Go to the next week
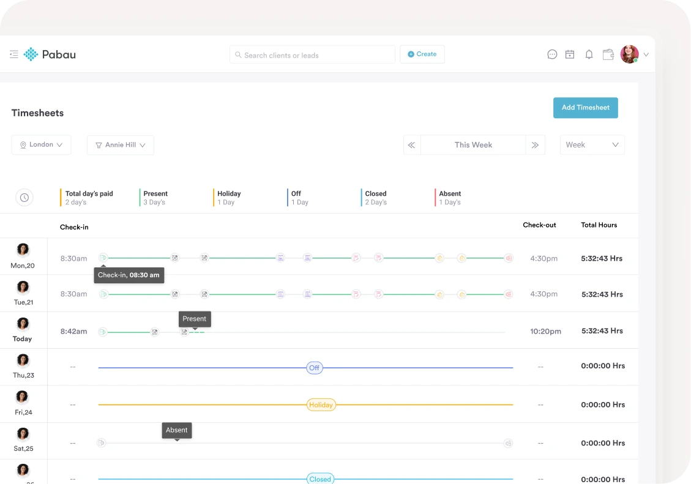The height and width of the screenshot is (484, 691). (x=535, y=145)
